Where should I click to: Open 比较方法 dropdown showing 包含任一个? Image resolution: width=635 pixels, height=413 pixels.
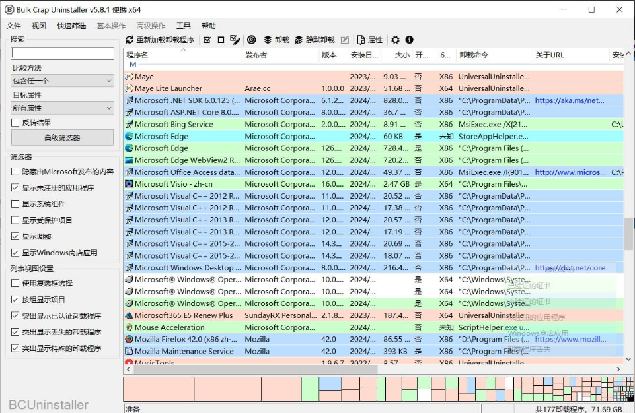[x=62, y=81]
